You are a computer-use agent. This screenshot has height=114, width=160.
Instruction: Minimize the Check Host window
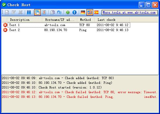coord(142,5)
